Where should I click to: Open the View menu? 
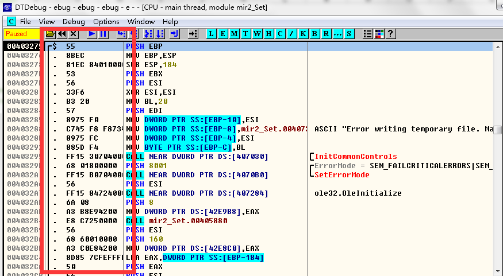[x=47, y=21]
